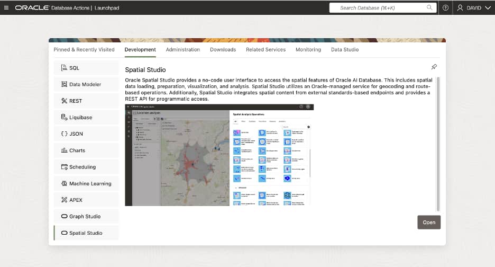Click the Scheduling calendar icon
The width and height of the screenshot is (495, 267).
[64, 167]
